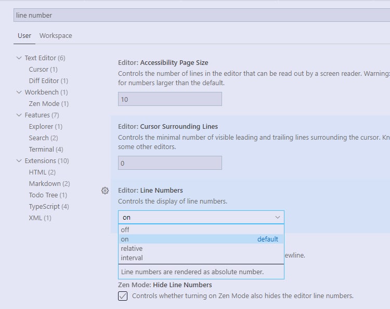Click 'Zen Mode: Hide Line Numbers' title
This screenshot has width=390, height=309.
pyautogui.click(x=165, y=285)
